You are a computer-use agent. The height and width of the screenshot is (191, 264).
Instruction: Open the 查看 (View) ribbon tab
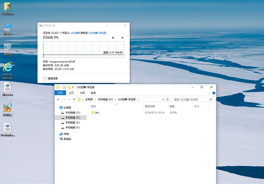point(93,93)
